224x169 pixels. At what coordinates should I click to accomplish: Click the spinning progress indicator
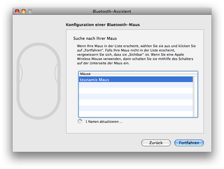click(80, 121)
